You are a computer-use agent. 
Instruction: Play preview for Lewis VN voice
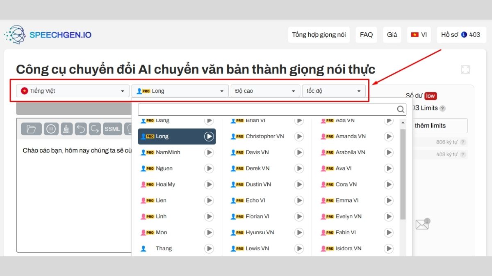tap(299, 248)
